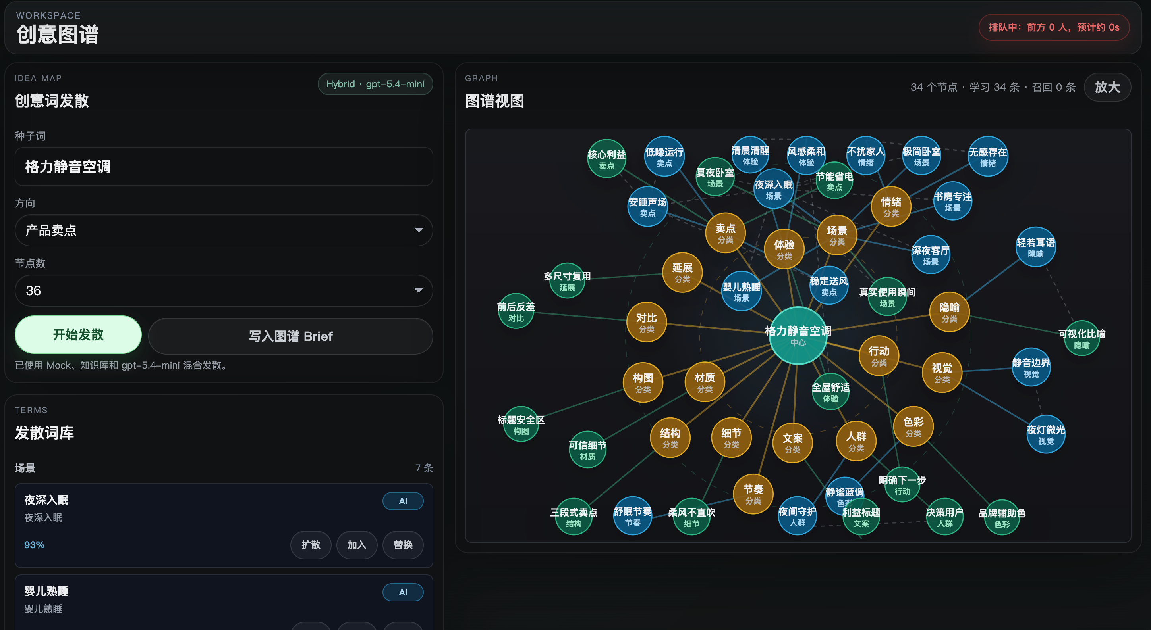Select the 核心利益 graph node
The height and width of the screenshot is (630, 1151).
pyautogui.click(x=606, y=158)
